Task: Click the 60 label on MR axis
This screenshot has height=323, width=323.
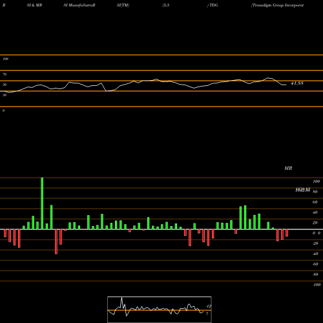Action: coord(315,202)
